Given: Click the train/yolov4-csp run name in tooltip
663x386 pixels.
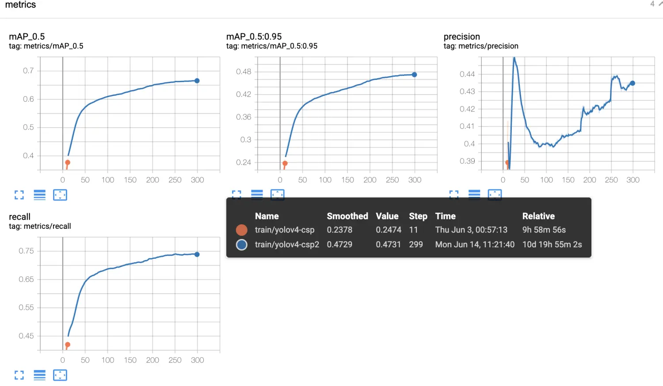Looking at the screenshot, I should tap(285, 230).
